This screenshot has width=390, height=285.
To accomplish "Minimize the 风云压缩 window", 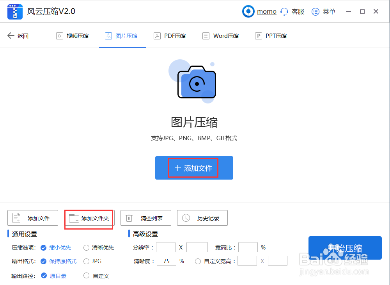I will tap(348, 11).
